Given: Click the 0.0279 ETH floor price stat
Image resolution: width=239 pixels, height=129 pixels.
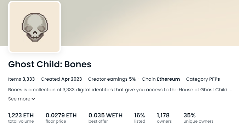Looking at the screenshot, I should 61,118.
